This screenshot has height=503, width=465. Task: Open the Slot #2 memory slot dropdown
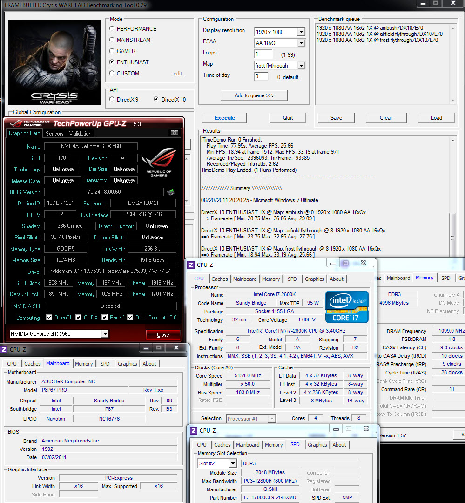coord(233,463)
